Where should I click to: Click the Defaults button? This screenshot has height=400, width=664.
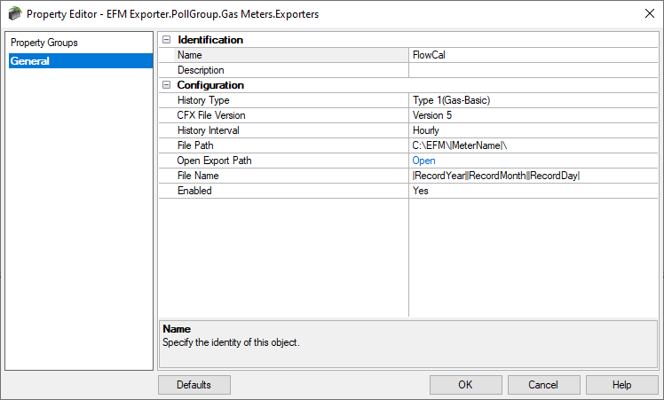pos(194,385)
